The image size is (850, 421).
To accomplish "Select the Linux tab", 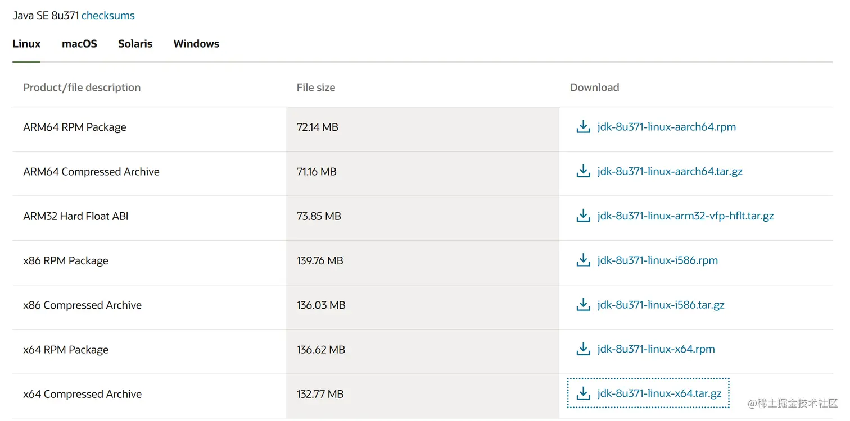I will point(26,44).
